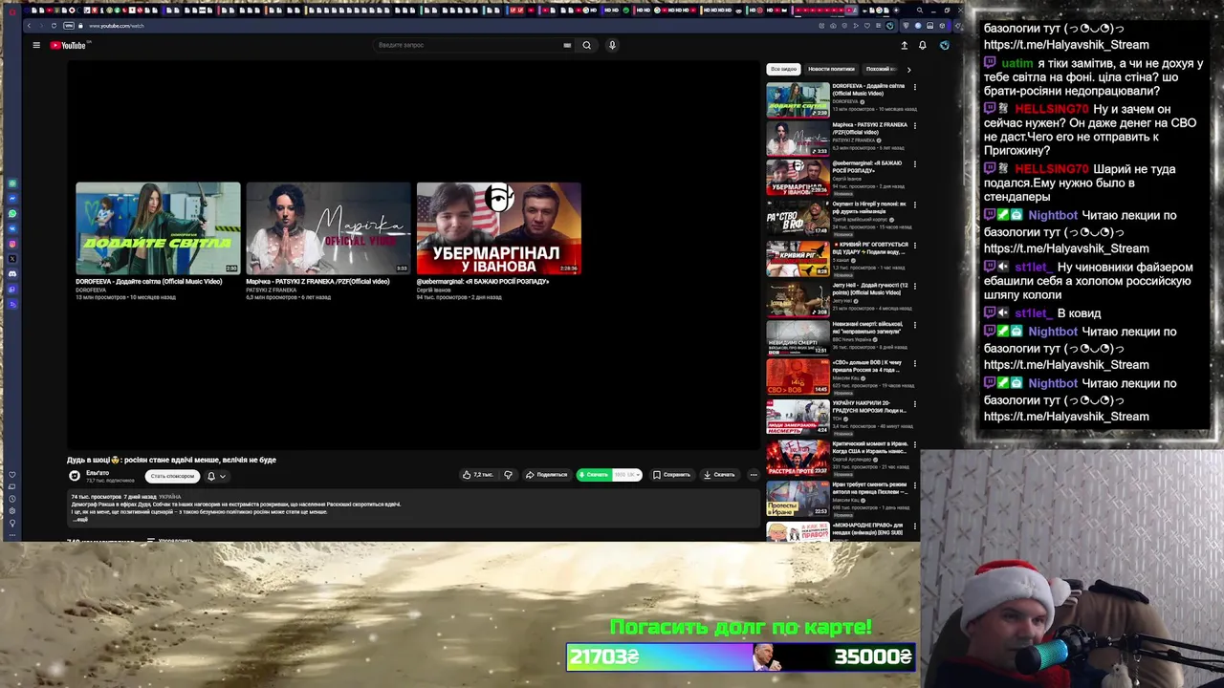Open the on-screen keyboard icon in search box
This screenshot has height=688, width=1224.
point(567,45)
